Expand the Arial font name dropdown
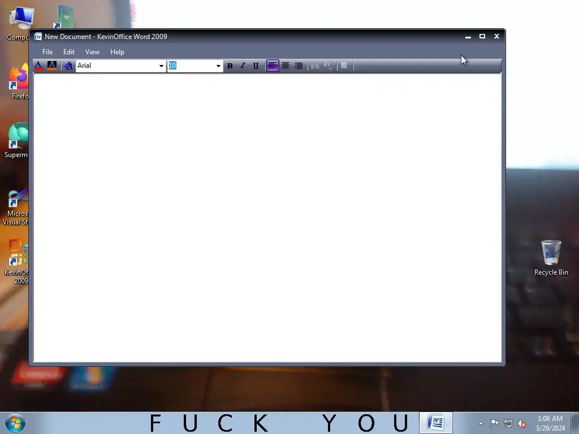 coord(161,66)
